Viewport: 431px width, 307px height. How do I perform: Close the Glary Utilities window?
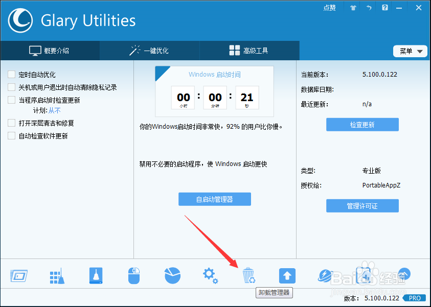[x=419, y=8]
